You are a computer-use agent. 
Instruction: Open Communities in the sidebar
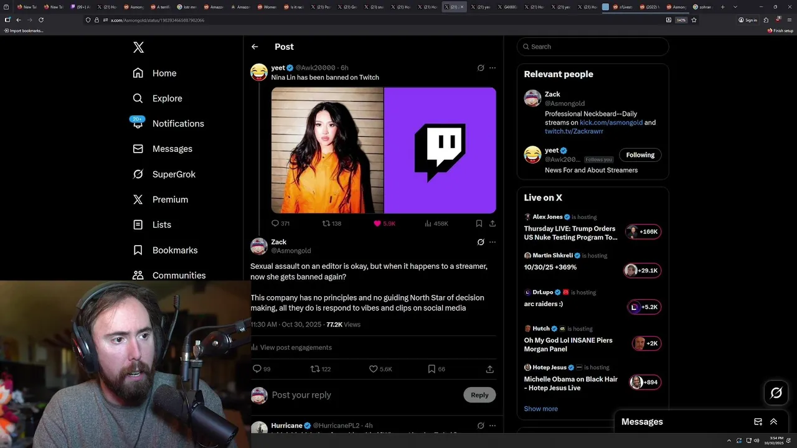169,275
